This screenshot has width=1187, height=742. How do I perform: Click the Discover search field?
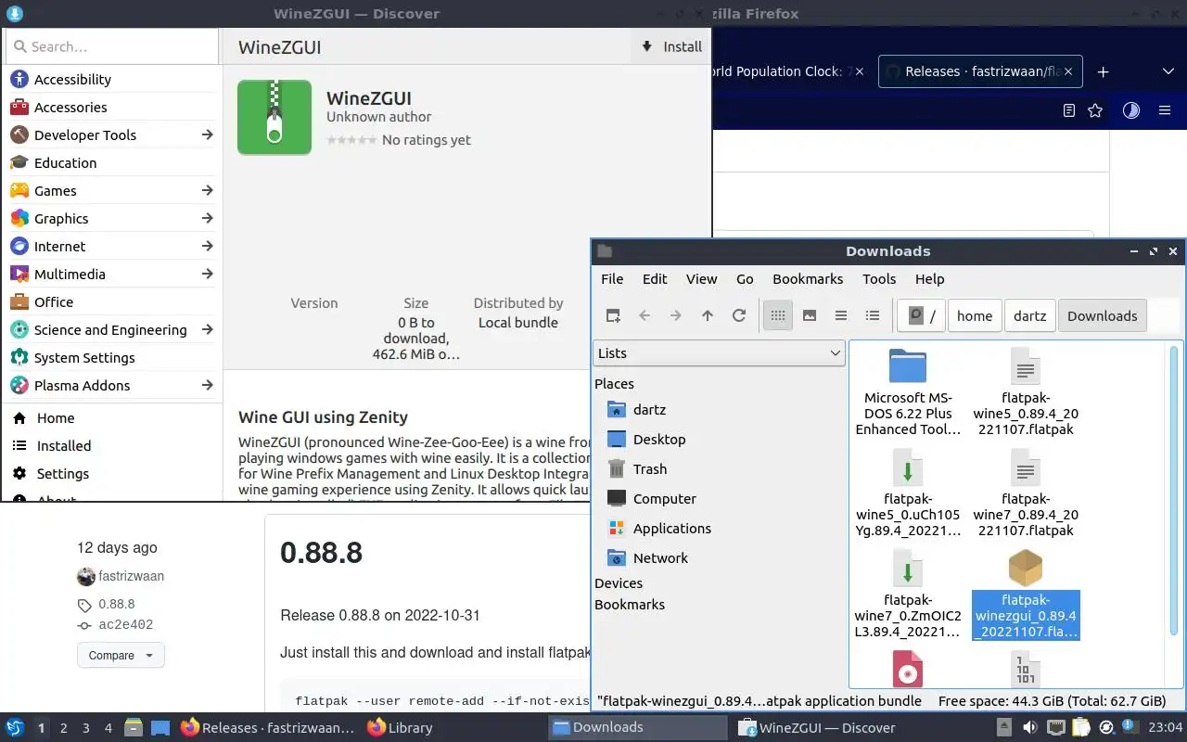pyautogui.click(x=111, y=46)
